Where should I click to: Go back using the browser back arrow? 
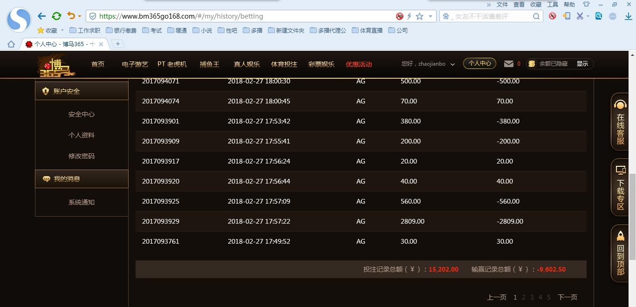[x=42, y=16]
